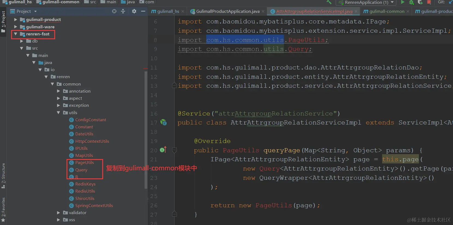Expand the gulimall-product module
Image resolution: width=453 pixels, height=225 pixels.
(16, 20)
